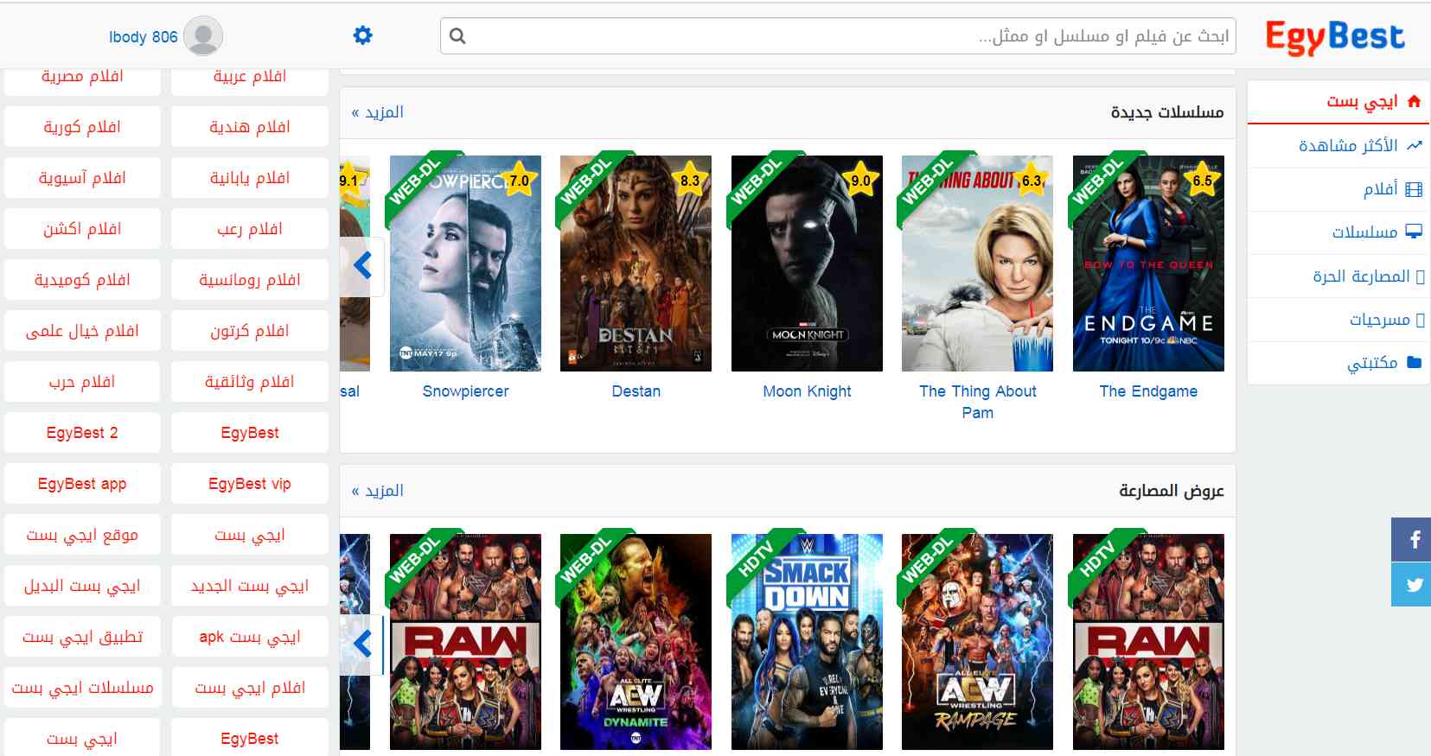Click the افلام اكشن category button

click(82, 229)
